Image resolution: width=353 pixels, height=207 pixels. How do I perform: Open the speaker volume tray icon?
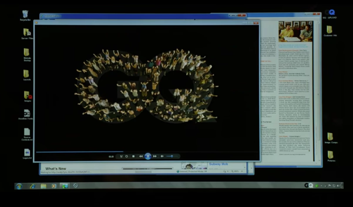pos(338,186)
